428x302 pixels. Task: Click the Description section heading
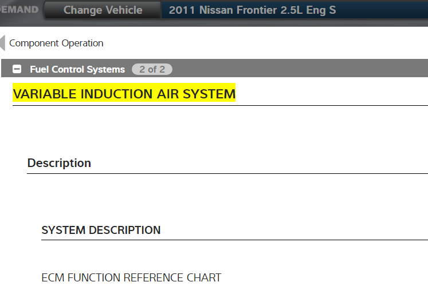pos(59,163)
